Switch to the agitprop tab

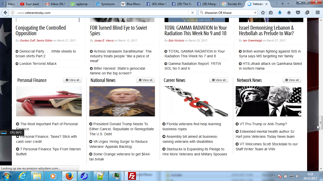(81, 4)
